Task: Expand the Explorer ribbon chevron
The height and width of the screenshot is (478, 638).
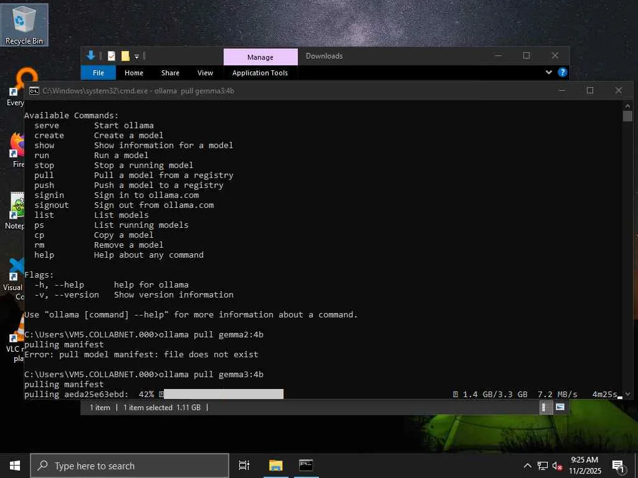Action: click(x=548, y=72)
